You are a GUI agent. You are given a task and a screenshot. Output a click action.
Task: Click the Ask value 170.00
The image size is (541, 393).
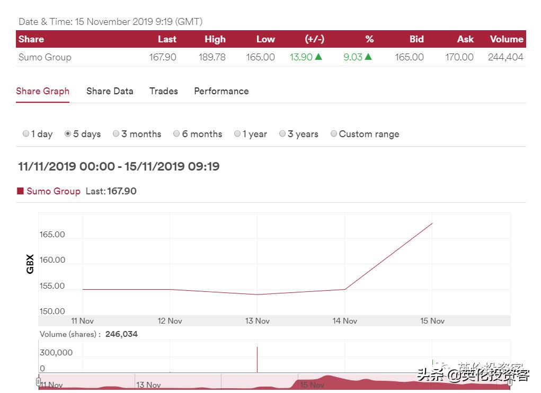tap(459, 57)
